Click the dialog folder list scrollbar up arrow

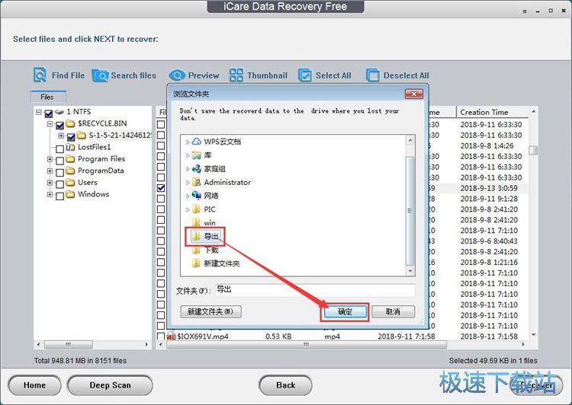coord(410,140)
